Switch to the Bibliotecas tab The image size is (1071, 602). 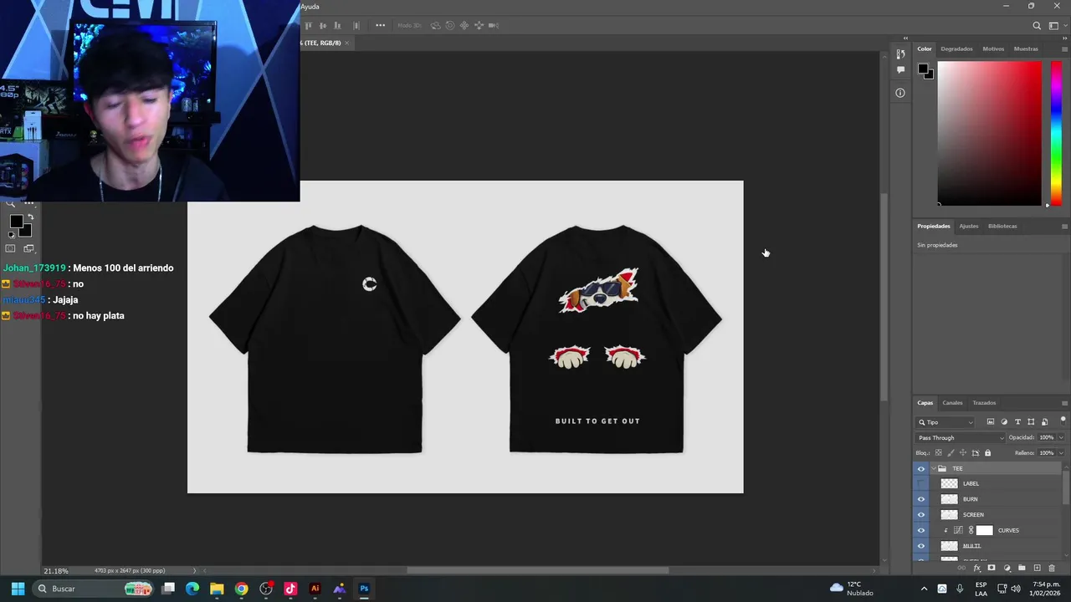click(x=1002, y=226)
